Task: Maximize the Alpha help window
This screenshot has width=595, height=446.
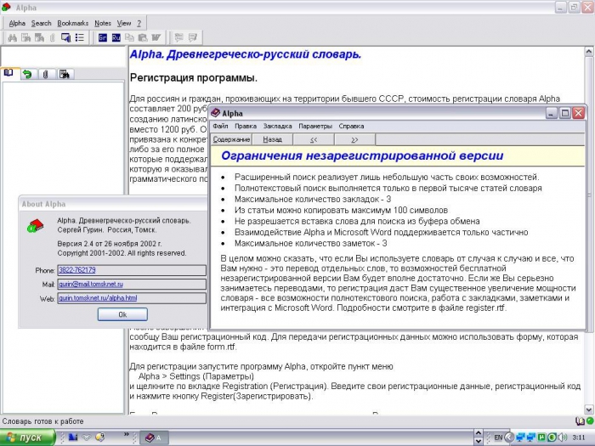Action: (565, 113)
